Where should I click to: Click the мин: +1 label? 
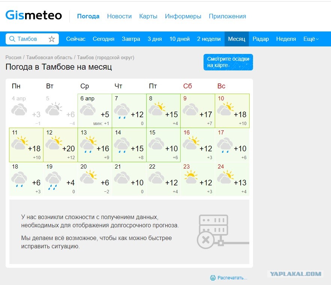[101, 124]
